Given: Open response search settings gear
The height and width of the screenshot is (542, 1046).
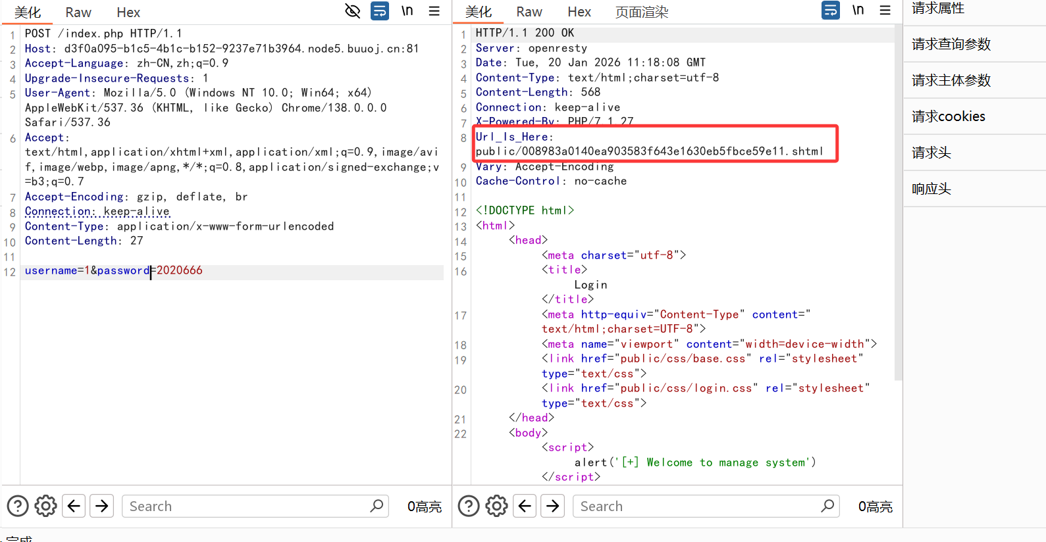Looking at the screenshot, I should tap(496, 506).
